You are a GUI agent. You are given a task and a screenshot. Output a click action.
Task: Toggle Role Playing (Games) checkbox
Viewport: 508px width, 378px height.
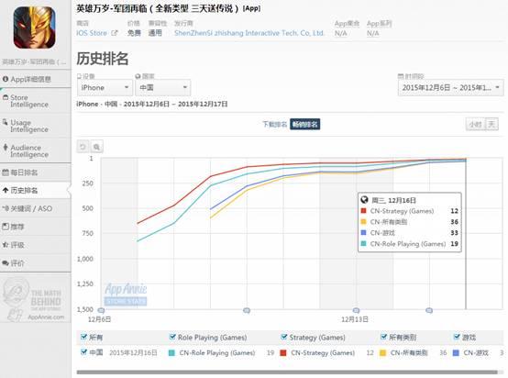pos(172,337)
